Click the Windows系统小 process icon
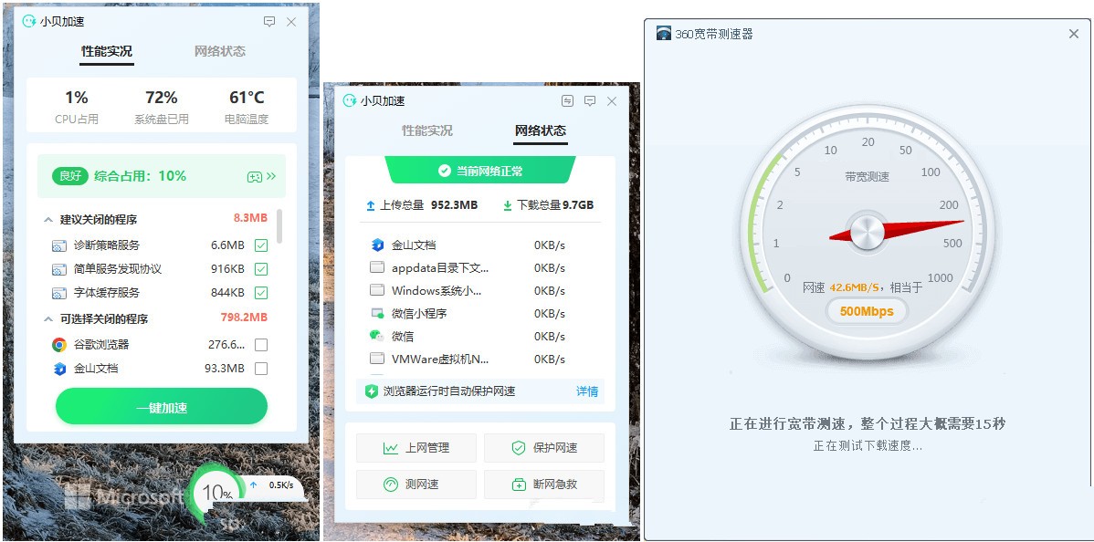The width and height of the screenshot is (1094, 542). (377, 290)
